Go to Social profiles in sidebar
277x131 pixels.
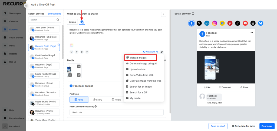13,37
